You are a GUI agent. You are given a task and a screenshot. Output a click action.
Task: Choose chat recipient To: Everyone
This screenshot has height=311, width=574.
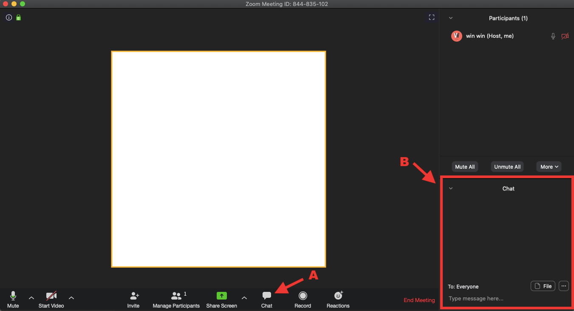[x=463, y=286]
